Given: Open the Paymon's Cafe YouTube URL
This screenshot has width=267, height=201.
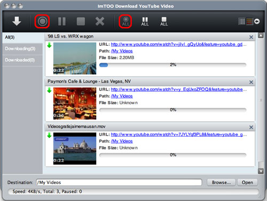Looking at the screenshot, I should [179, 89].
